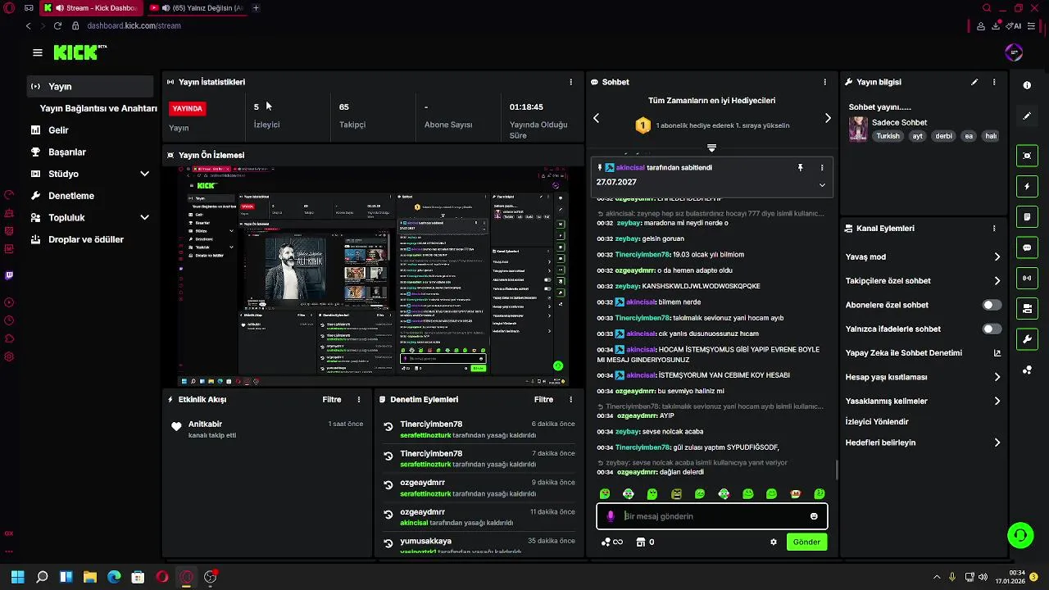Image resolution: width=1049 pixels, height=590 pixels.
Task: Click the pencil icon in right toolbar
Action: tap(1027, 116)
